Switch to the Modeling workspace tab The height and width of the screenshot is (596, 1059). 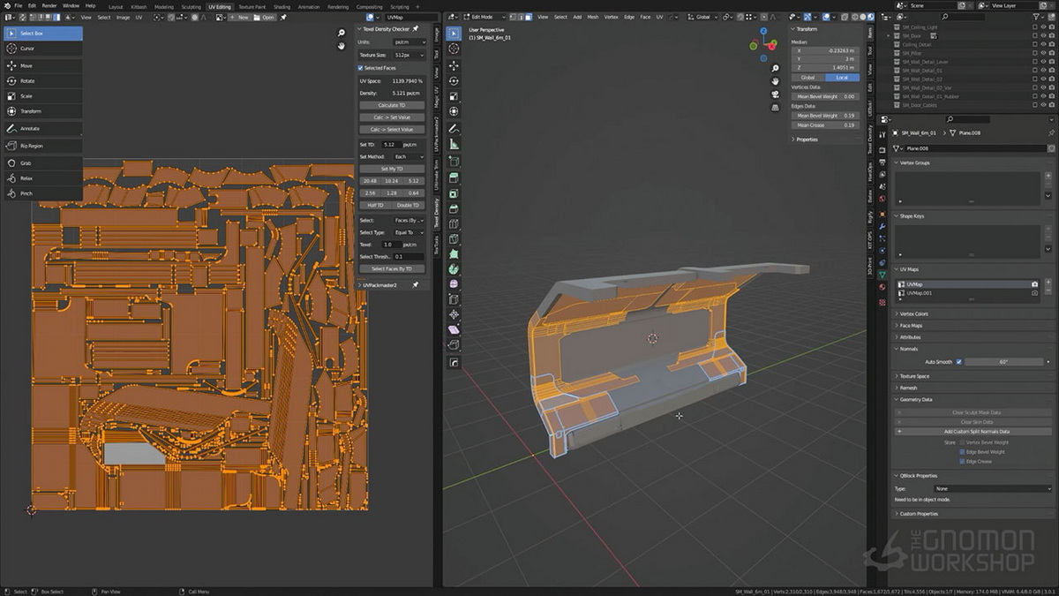click(164, 6)
